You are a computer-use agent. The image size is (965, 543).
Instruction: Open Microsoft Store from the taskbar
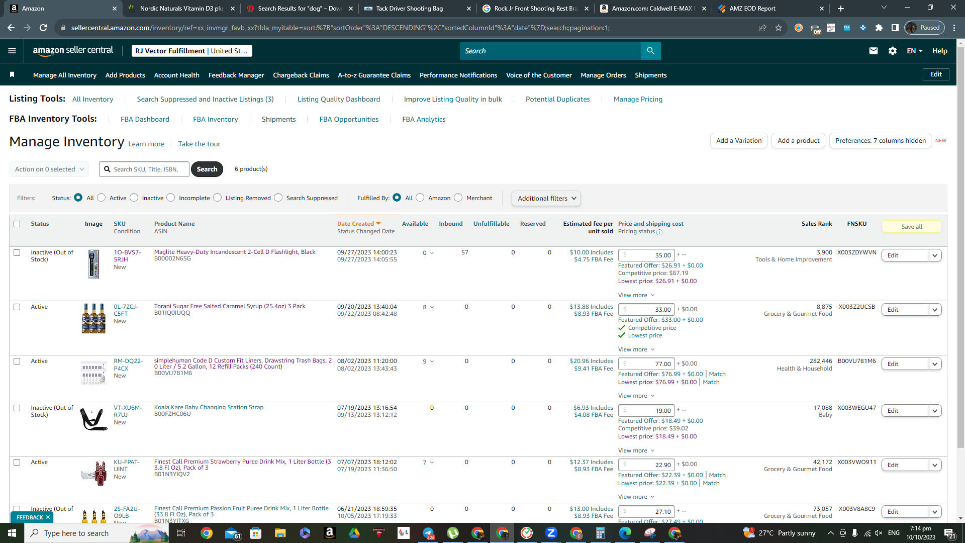click(256, 533)
